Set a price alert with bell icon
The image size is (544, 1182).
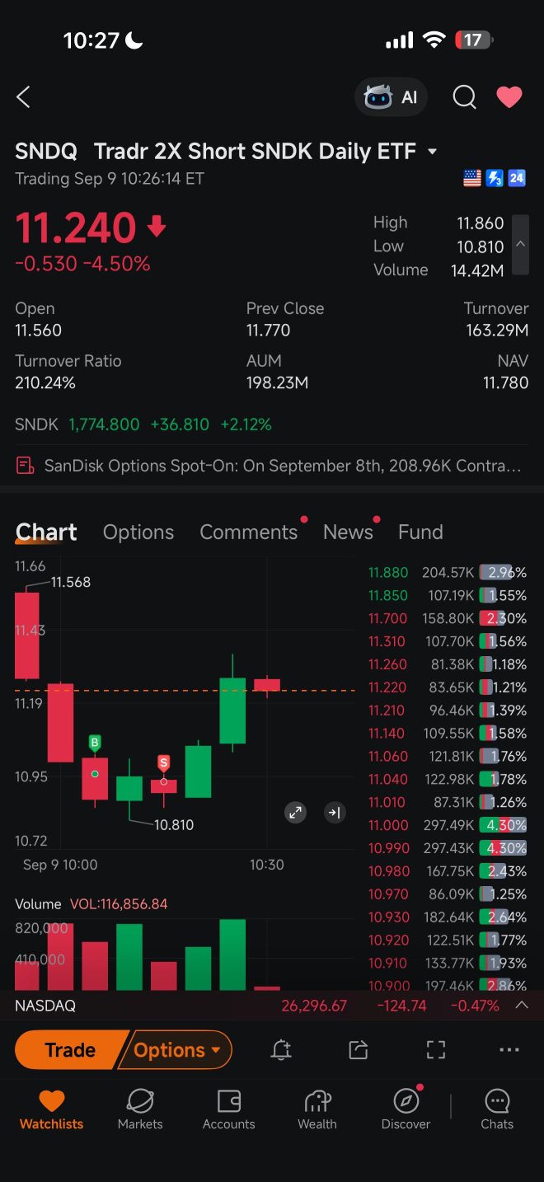[281, 1050]
